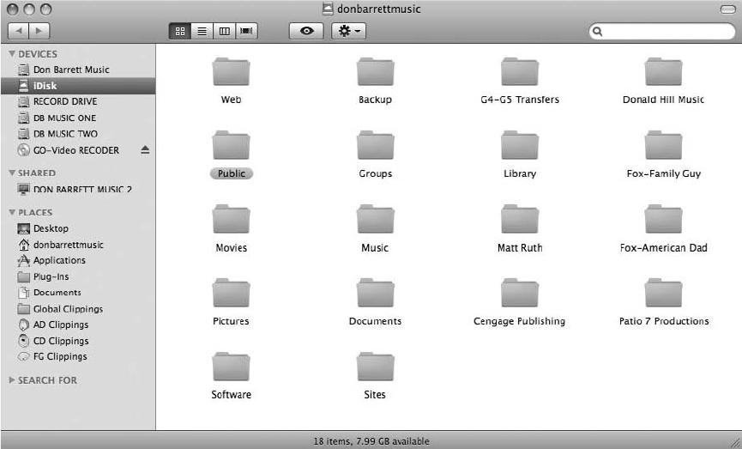Image resolution: width=742 pixels, height=449 pixels.
Task: Click the back navigation arrow
Action: click(19, 31)
